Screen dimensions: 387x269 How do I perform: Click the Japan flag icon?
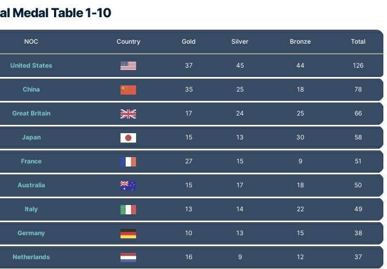[x=128, y=138]
